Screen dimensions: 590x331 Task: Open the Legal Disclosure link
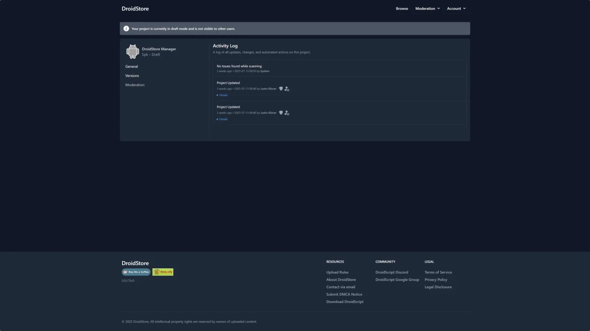click(438, 287)
